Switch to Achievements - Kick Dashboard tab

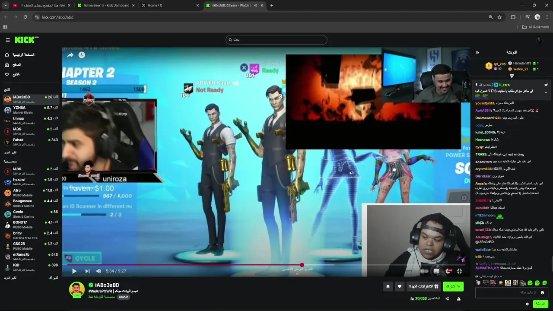tap(106, 5)
